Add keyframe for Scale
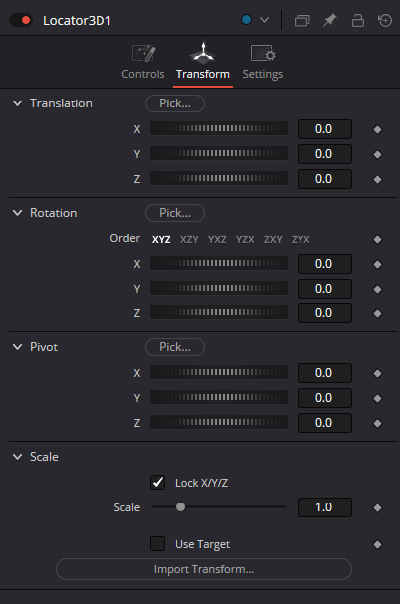 pos(378,508)
